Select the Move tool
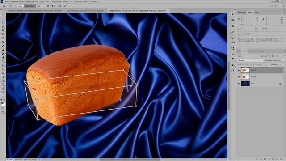This screenshot has width=286, height=161. [x=3, y=15]
